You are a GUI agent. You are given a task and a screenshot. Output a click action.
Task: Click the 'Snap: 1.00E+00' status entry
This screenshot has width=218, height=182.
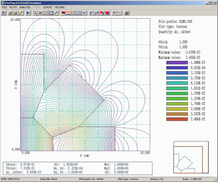(x=192, y=179)
